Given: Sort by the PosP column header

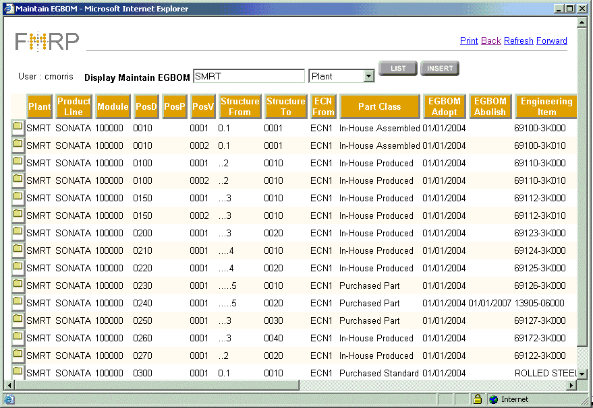Looking at the screenshot, I should [x=175, y=106].
